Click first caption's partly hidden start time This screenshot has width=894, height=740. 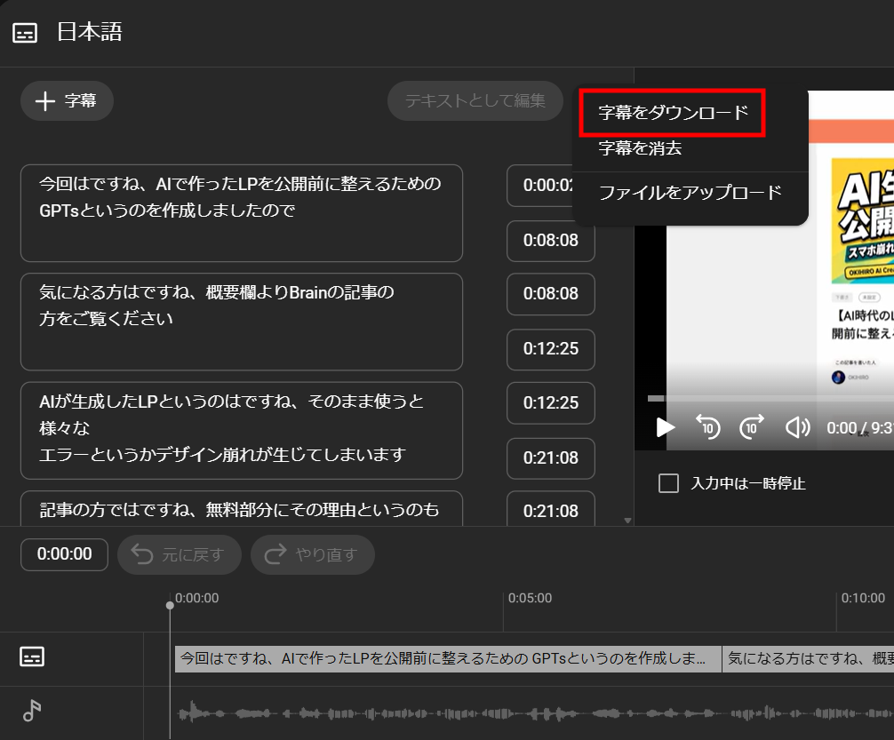pos(540,186)
